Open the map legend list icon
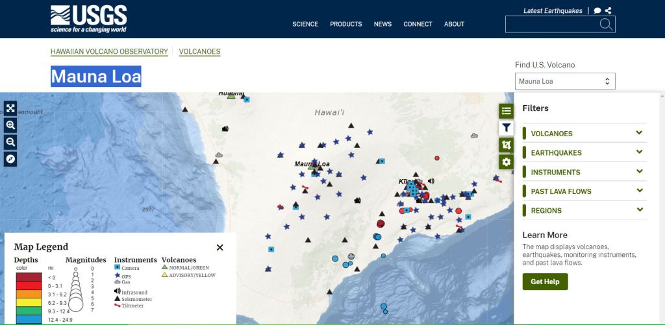The width and height of the screenshot is (665, 325). 506,111
